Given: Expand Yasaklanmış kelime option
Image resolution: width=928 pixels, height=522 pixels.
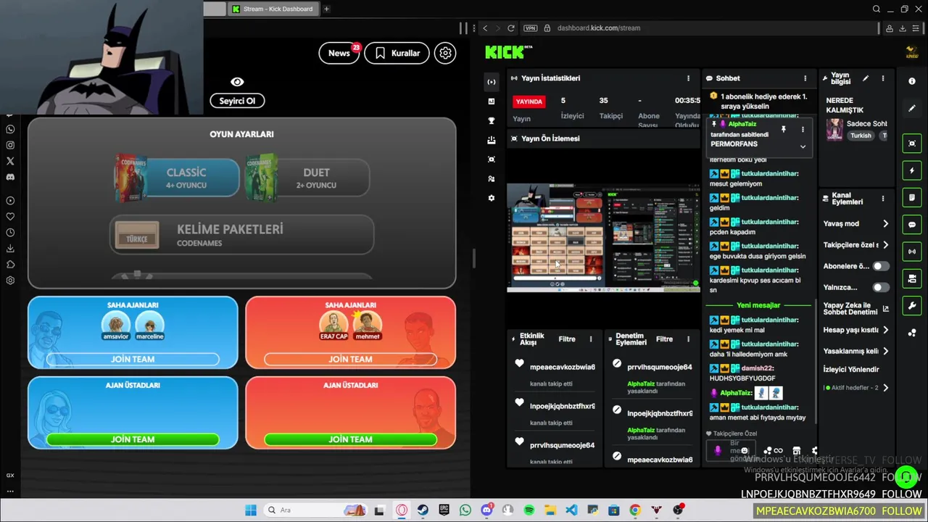Looking at the screenshot, I should point(885,351).
